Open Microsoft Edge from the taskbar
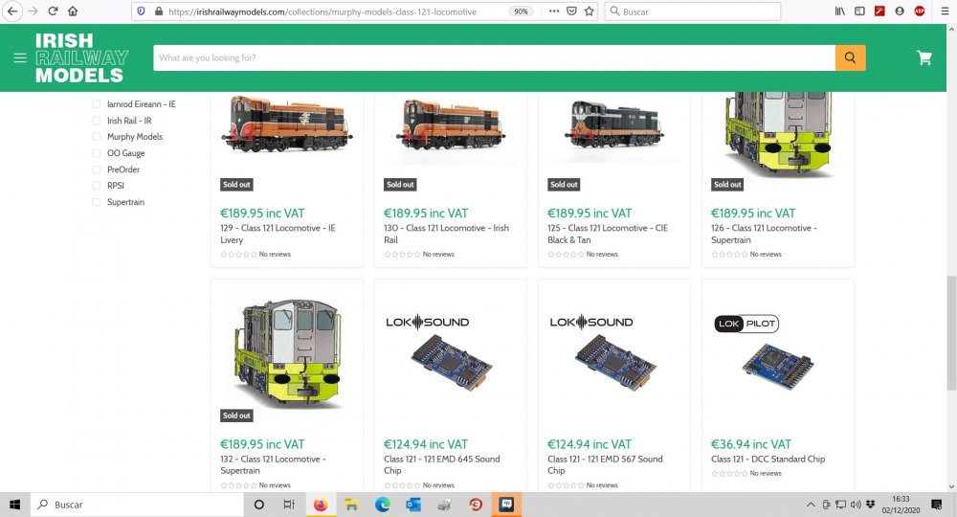This screenshot has height=517, width=957. 382,505
